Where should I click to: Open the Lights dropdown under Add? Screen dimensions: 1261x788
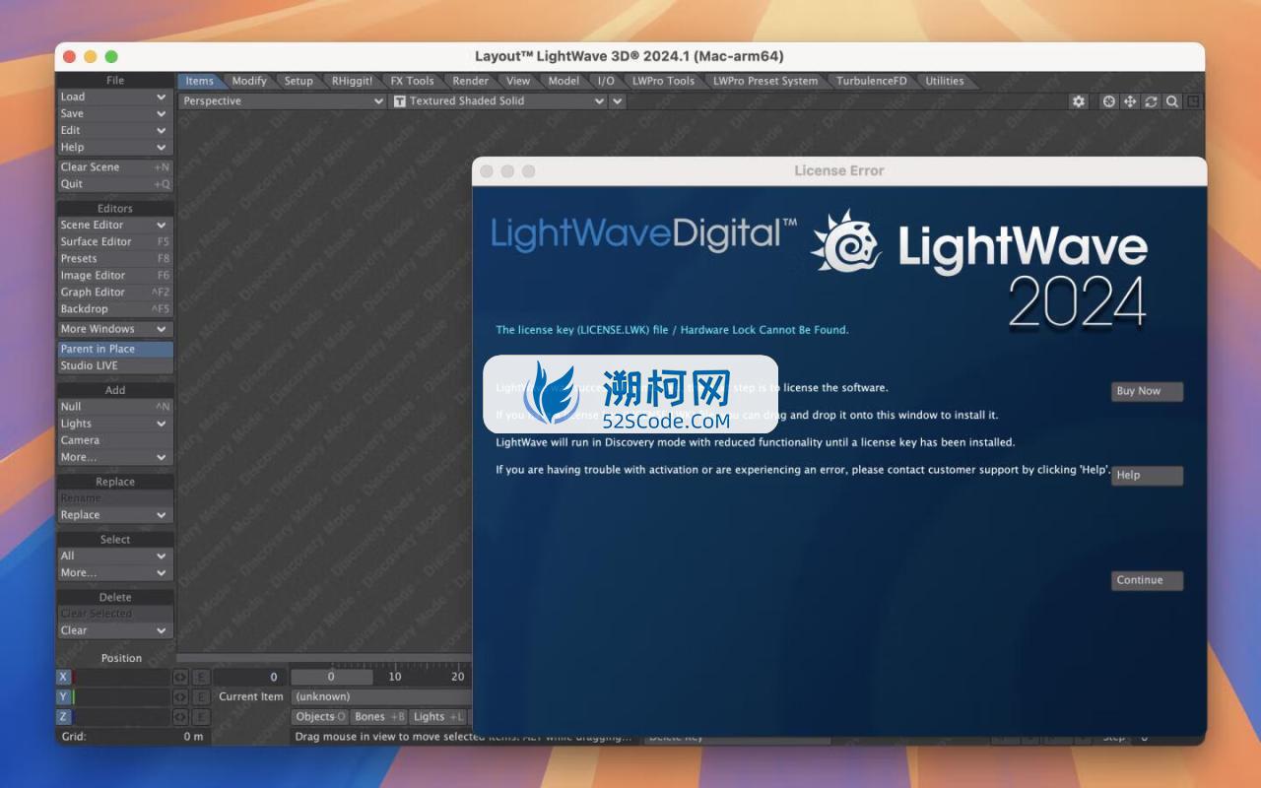115,424
